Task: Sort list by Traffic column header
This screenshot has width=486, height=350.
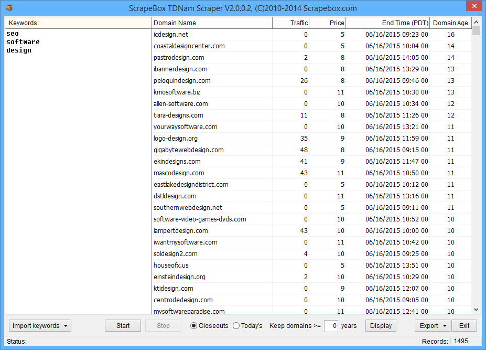Action: pos(291,23)
